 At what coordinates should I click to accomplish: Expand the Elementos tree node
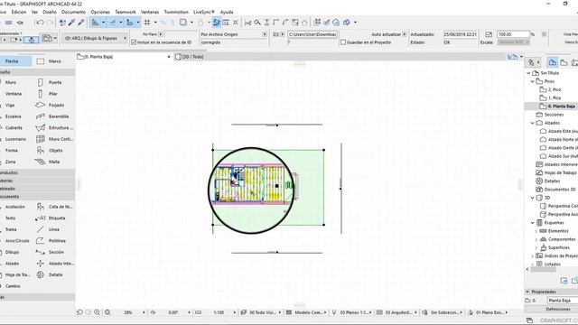[536, 231]
